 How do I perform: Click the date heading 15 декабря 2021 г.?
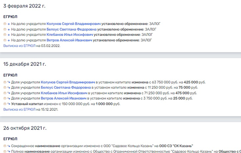click(25, 64)
